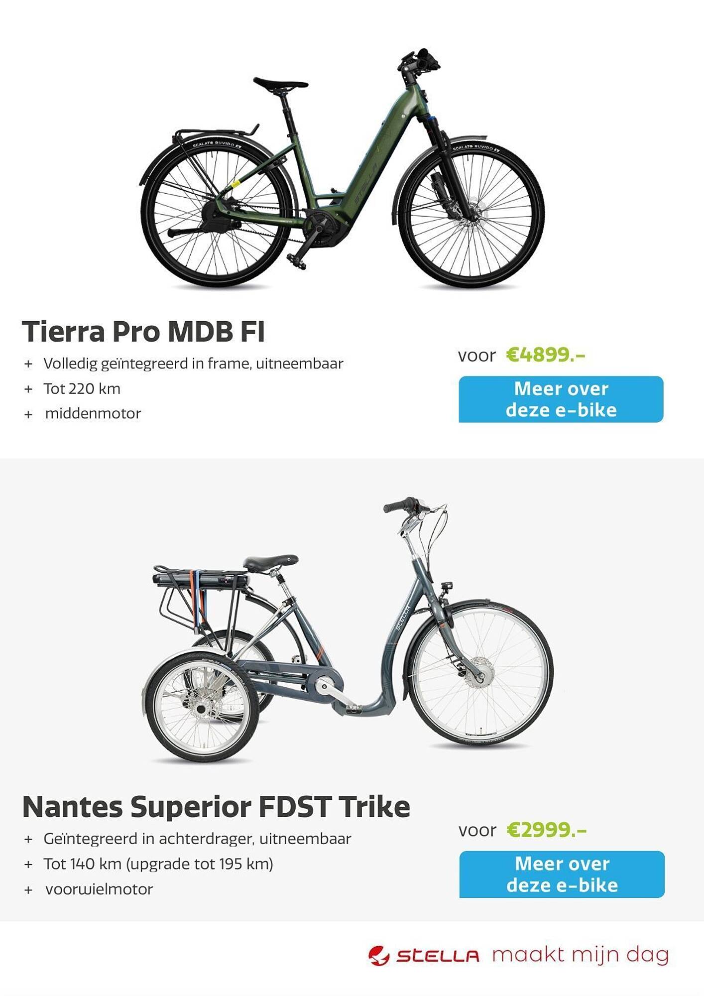
Task: Click the plus icon beside 'Volledig geïntegreerd in frame'
Action: tap(28, 364)
